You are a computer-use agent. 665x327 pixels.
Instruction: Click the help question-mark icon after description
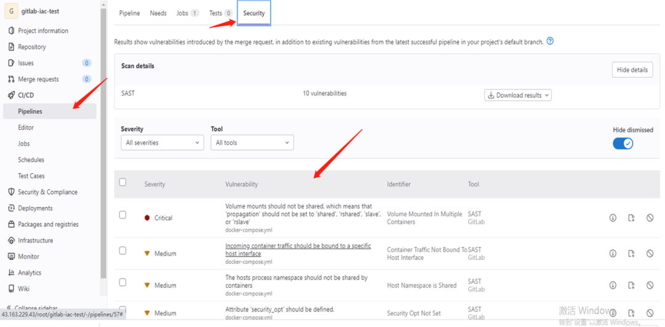(x=550, y=41)
